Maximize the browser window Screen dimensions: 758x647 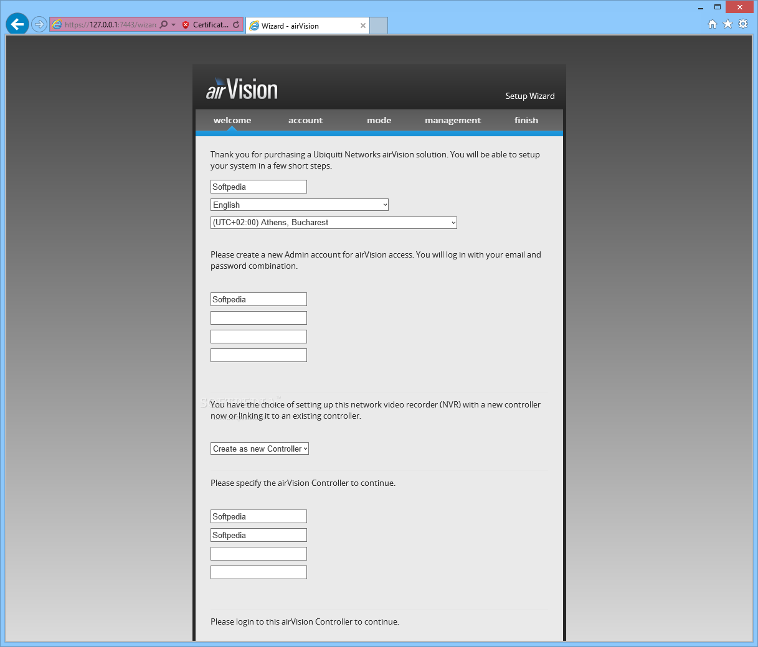(718, 7)
